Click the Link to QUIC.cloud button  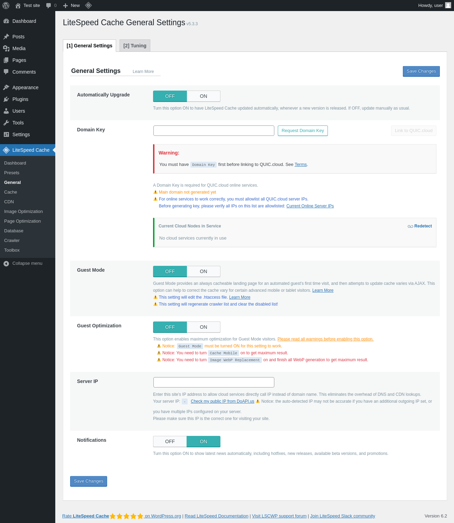pos(414,131)
